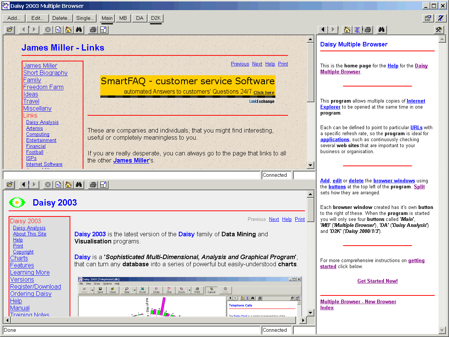Click binoculars Search icon in bottom browser toolbar
Image resolution: width=449 pixels, height=337 pixels.
coord(79,185)
